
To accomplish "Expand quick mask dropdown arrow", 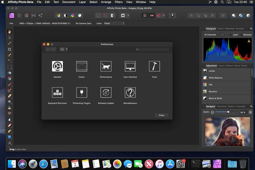I will pos(128,16).
